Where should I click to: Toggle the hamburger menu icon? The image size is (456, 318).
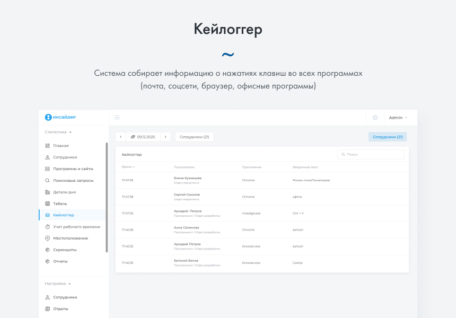(x=117, y=118)
